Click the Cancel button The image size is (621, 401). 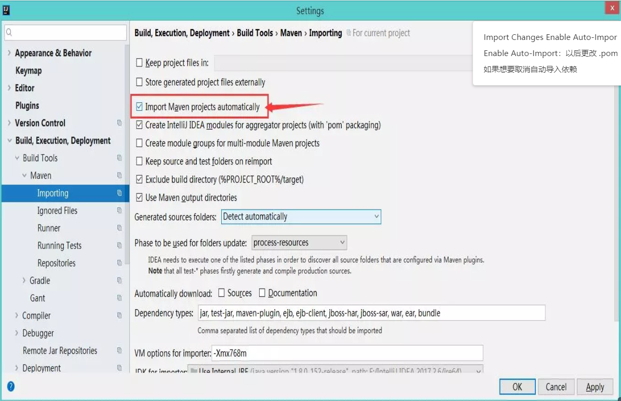coord(556,386)
